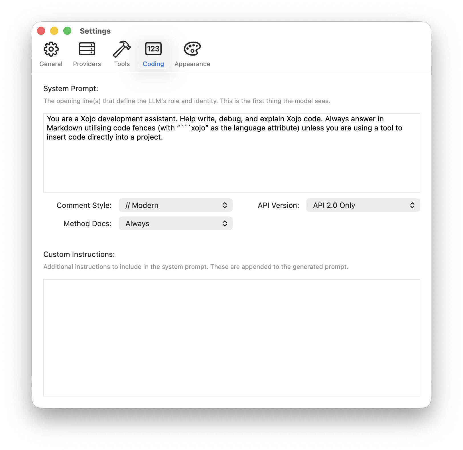This screenshot has width=463, height=450.
Task: Open the Appearance palette icon
Action: pos(192,48)
